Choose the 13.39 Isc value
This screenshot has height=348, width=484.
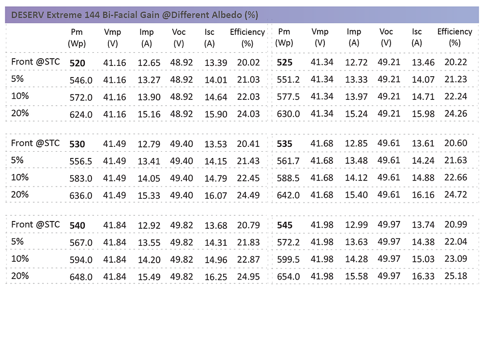pyautogui.click(x=216, y=63)
